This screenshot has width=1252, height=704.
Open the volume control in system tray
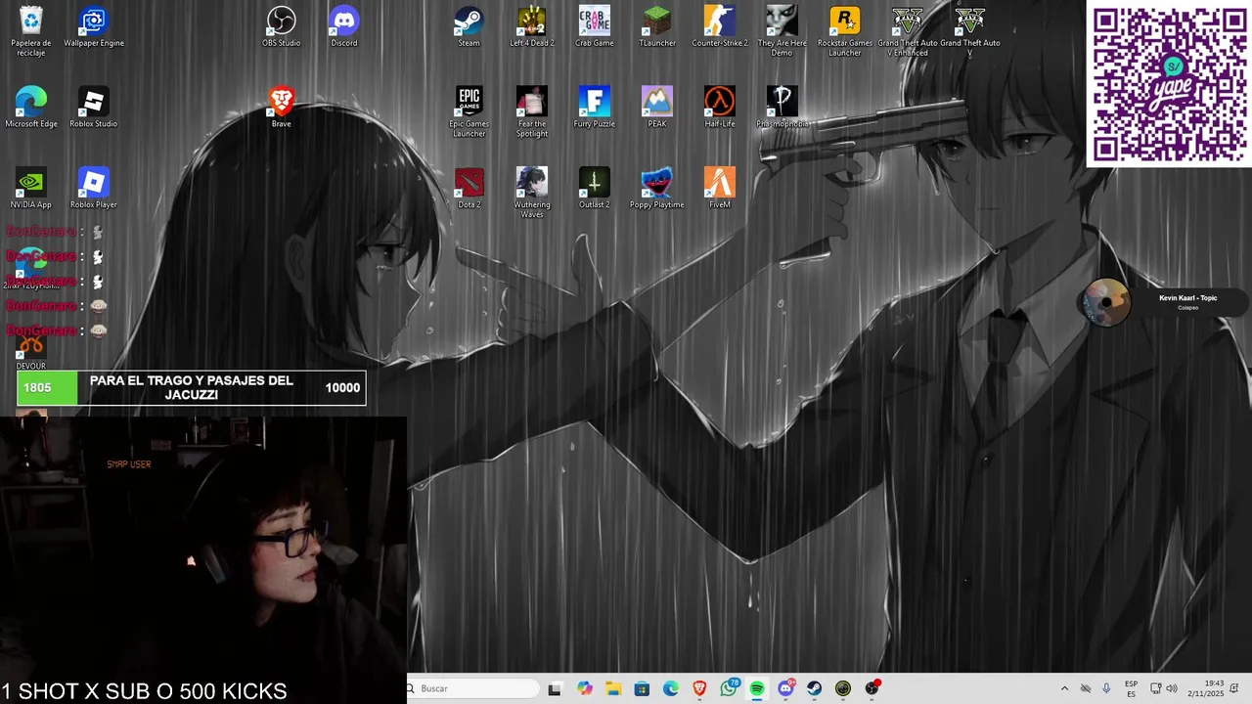tap(1172, 688)
